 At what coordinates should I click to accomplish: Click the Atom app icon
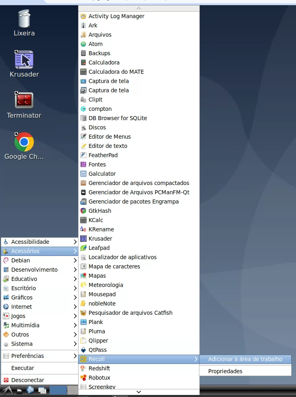pos(83,44)
